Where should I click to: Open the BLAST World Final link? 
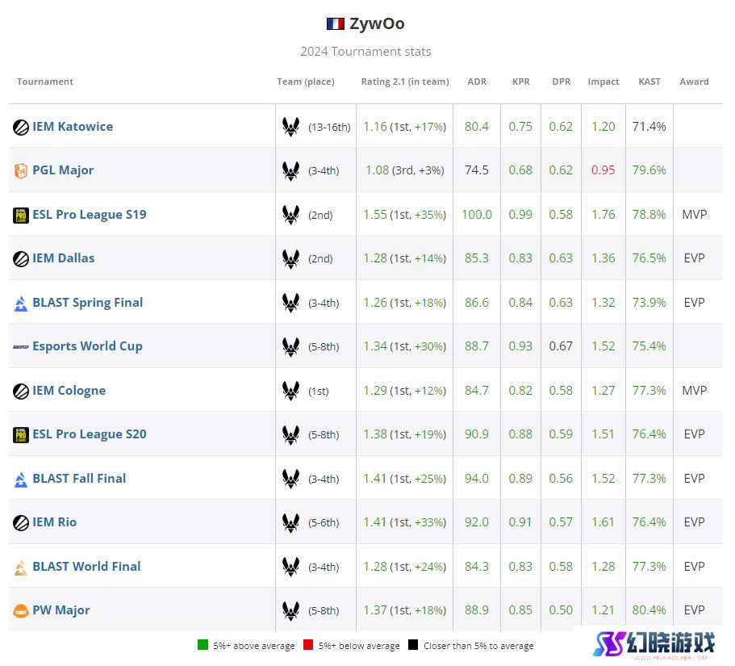point(86,566)
